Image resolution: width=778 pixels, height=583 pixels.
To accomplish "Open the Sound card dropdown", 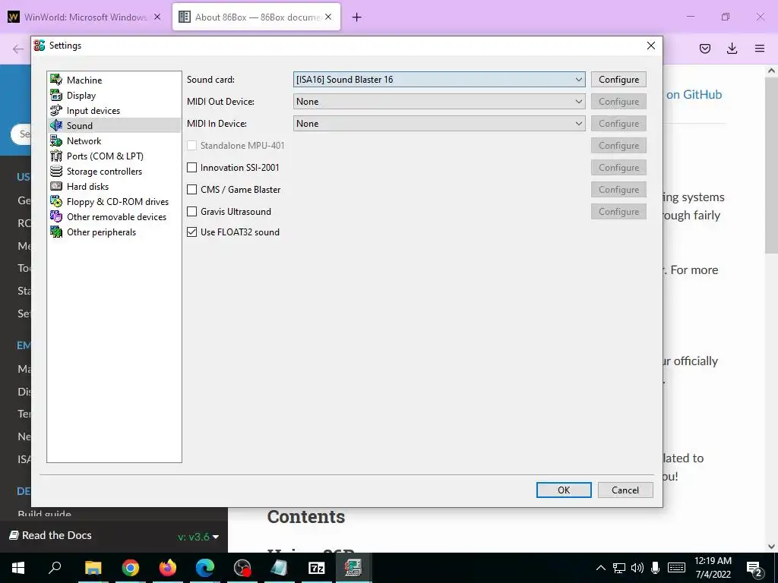I will point(439,79).
